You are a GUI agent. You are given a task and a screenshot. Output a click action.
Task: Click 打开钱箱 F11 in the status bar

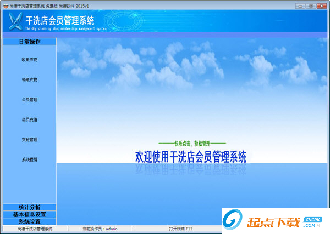[180, 229]
